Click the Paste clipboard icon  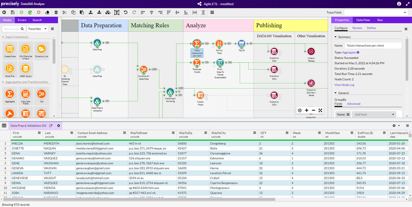coord(82,13)
